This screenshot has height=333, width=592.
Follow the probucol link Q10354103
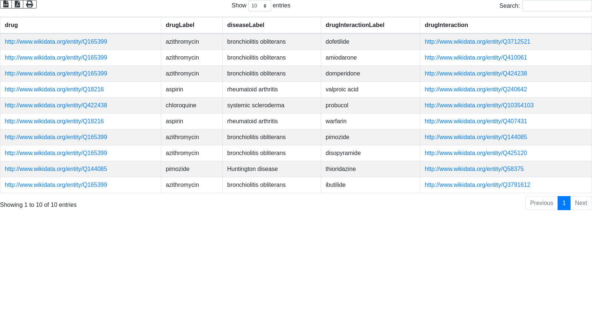[479, 105]
